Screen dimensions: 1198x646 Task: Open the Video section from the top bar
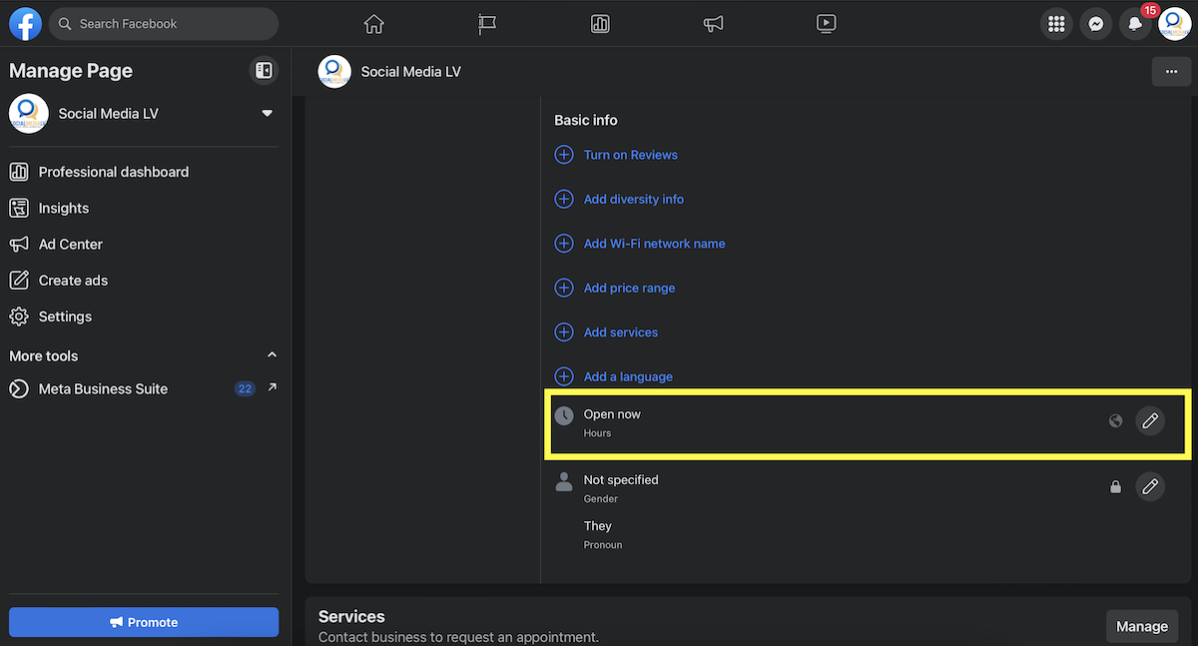826,23
